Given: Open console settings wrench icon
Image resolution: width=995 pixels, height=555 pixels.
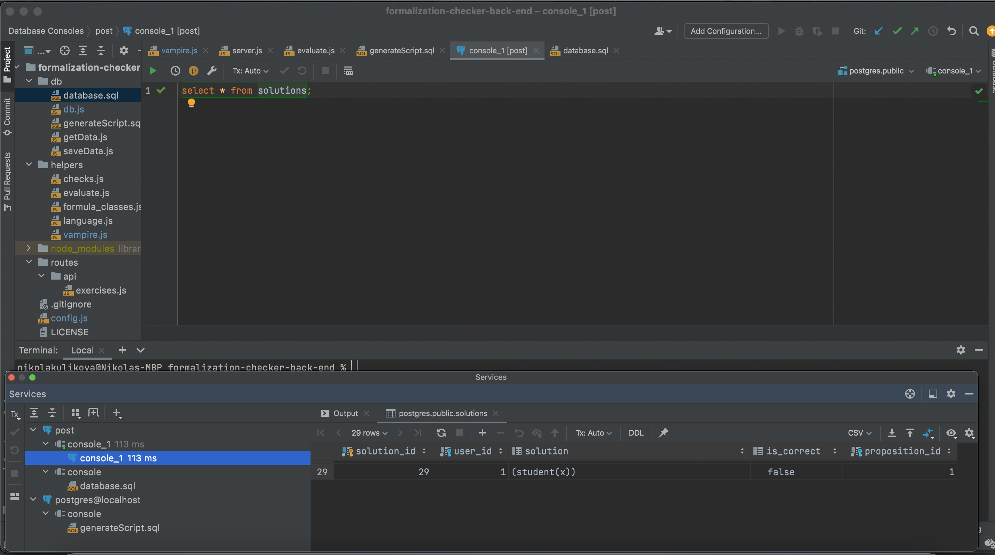Looking at the screenshot, I should click(212, 71).
